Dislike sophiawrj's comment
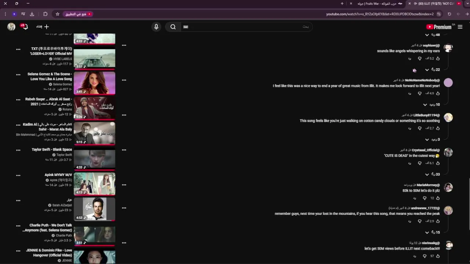This screenshot has height=264, width=470. 420,58
